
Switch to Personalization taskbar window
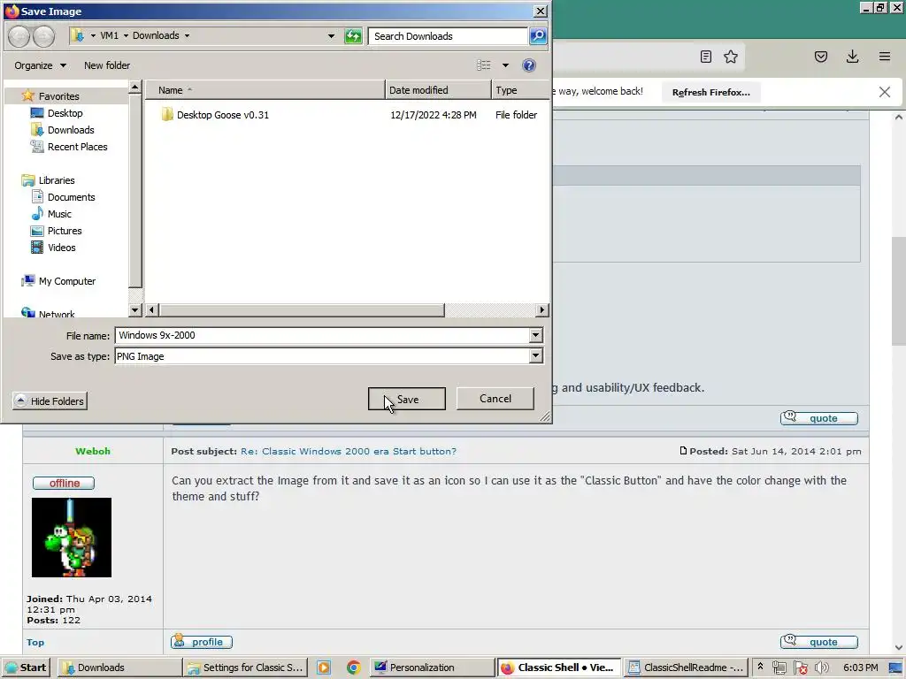[431, 668]
